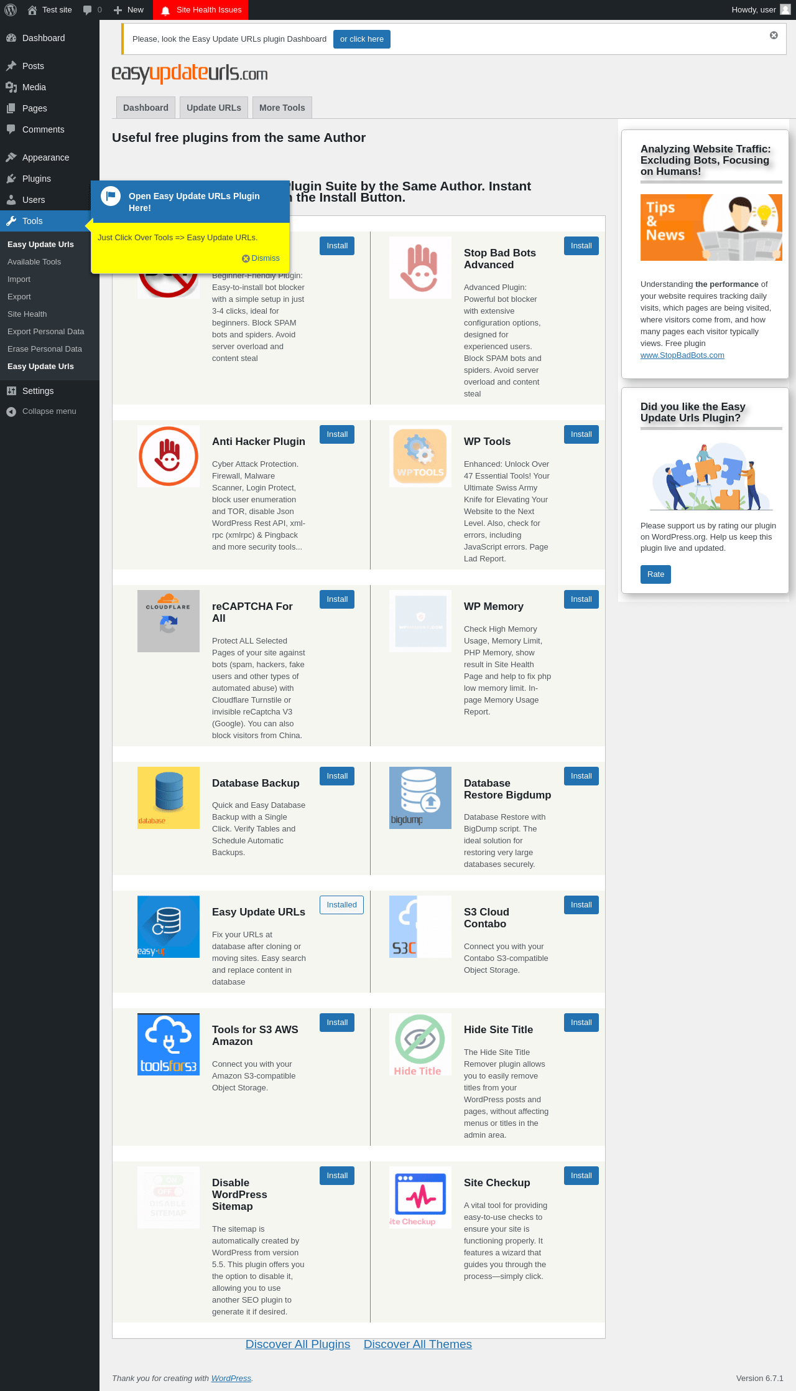The image size is (796, 1391).
Task: Click the Easy Update URLs plugin thumbnail
Action: pos(169,927)
